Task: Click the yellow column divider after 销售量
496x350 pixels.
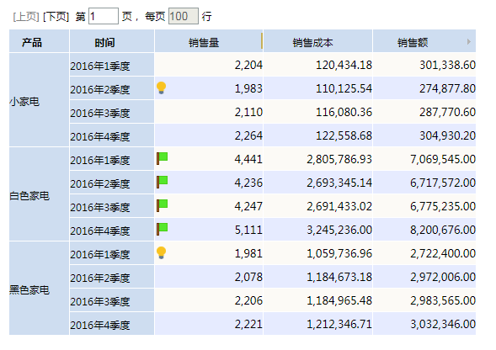Action: coord(262,40)
